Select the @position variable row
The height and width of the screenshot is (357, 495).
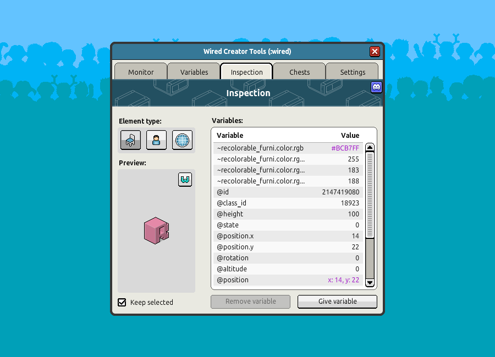(x=288, y=280)
